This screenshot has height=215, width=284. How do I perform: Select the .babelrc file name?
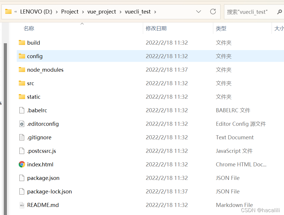point(37,111)
